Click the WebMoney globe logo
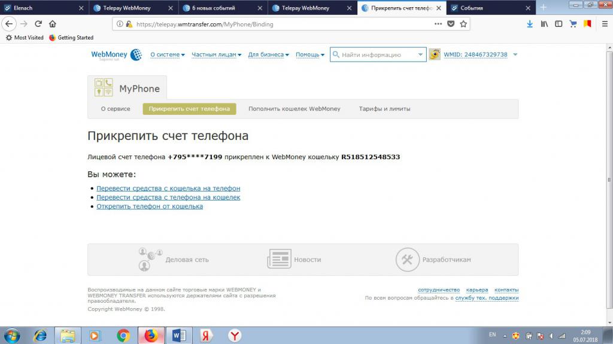Screen dimensions: 613x344 [136, 54]
